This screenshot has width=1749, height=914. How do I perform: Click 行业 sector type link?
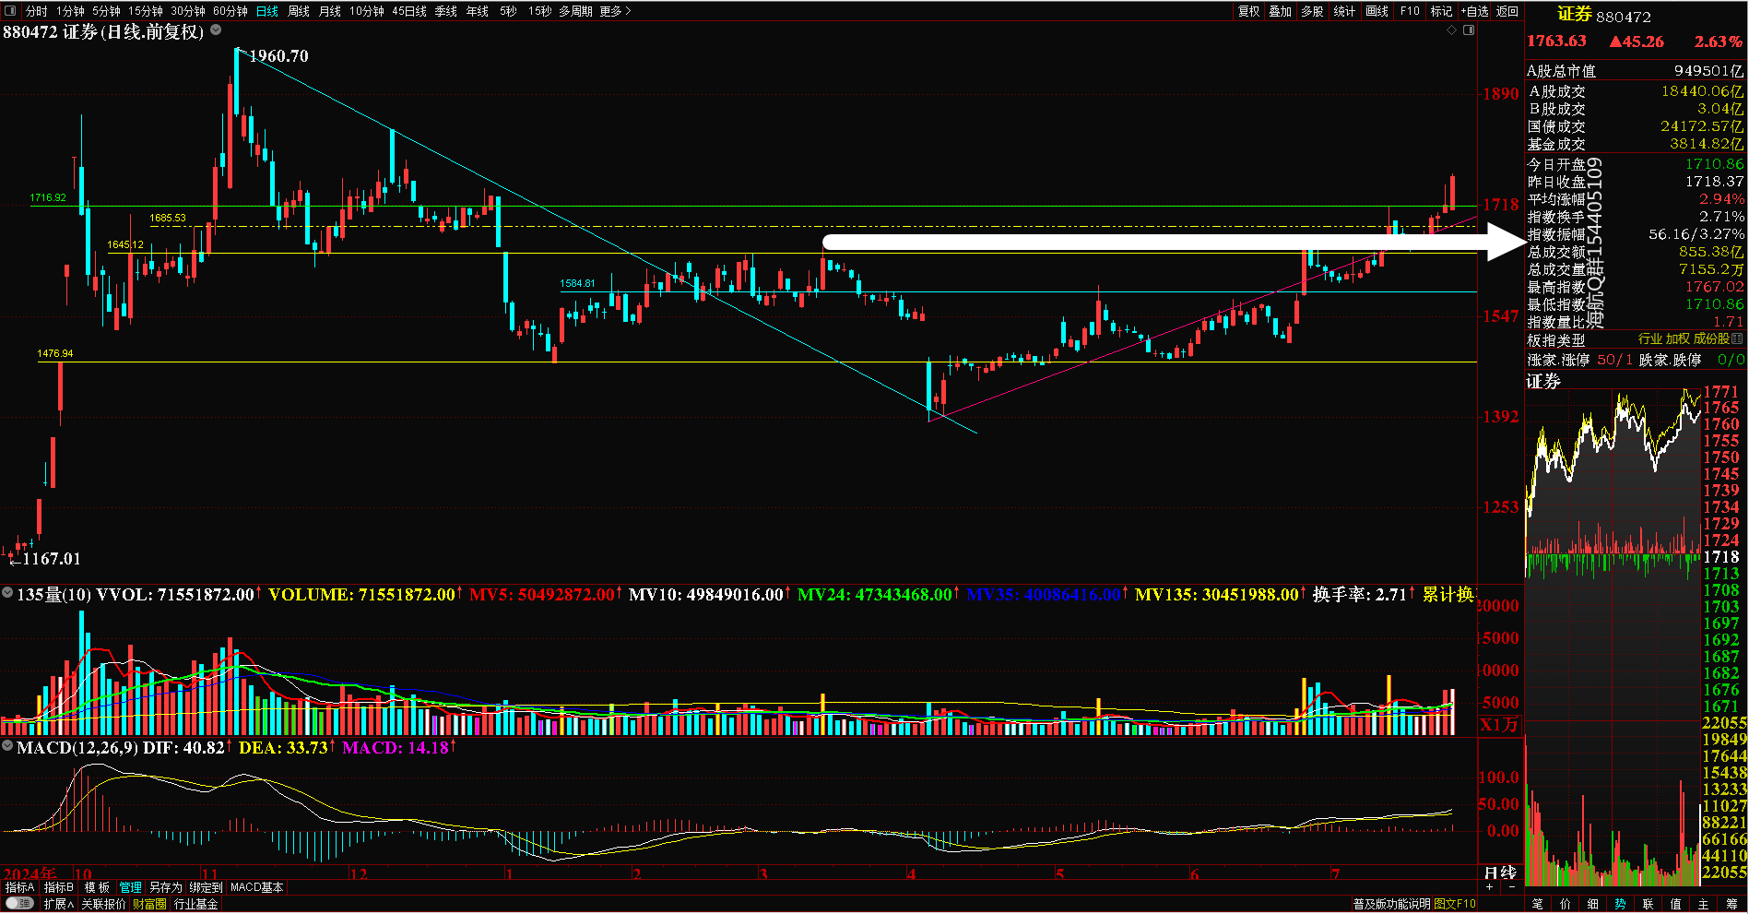[1650, 339]
